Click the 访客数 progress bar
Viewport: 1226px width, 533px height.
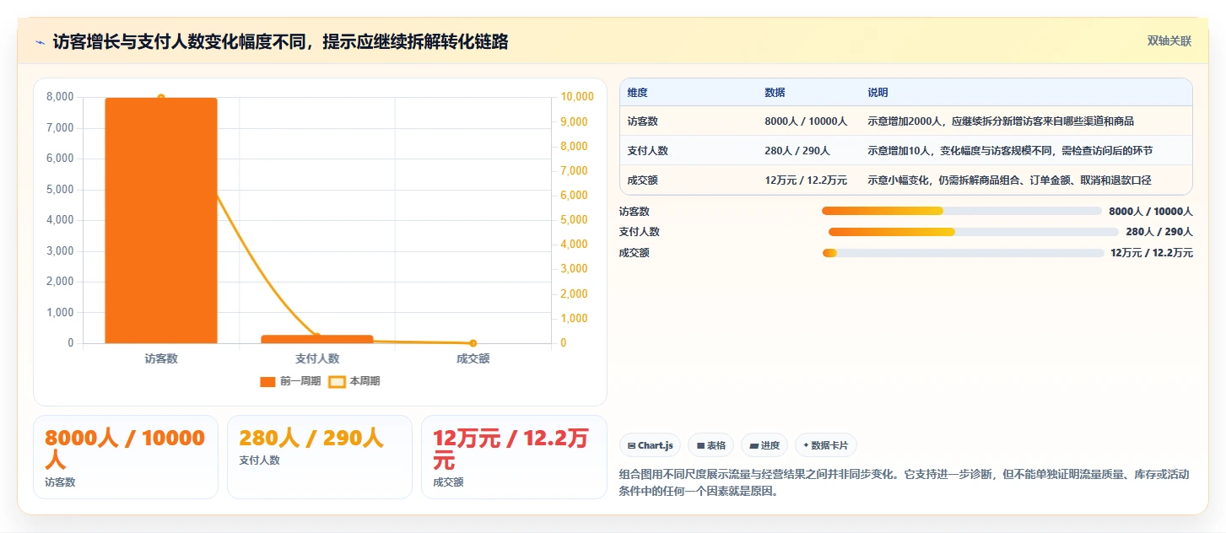coord(962,211)
